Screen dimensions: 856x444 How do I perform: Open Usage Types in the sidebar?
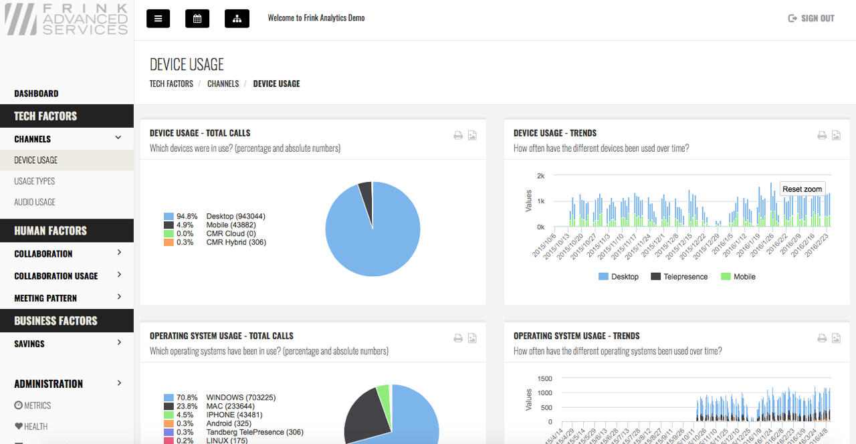tap(35, 181)
